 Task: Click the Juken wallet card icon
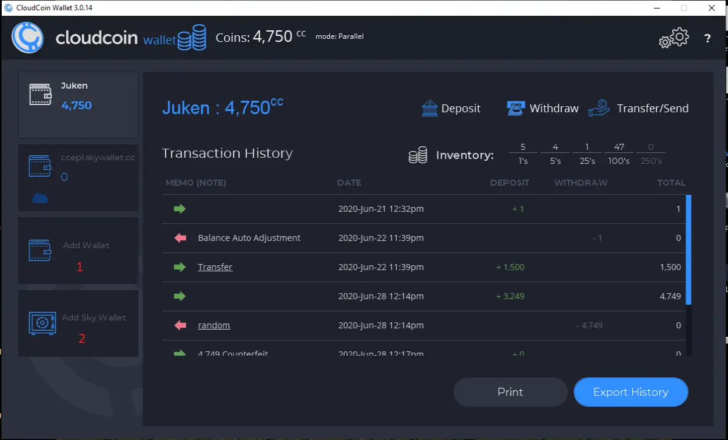click(x=41, y=95)
